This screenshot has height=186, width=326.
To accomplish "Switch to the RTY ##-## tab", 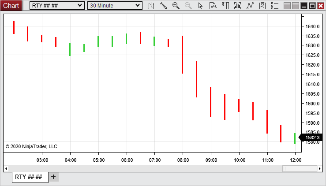I will click(x=29, y=177).
